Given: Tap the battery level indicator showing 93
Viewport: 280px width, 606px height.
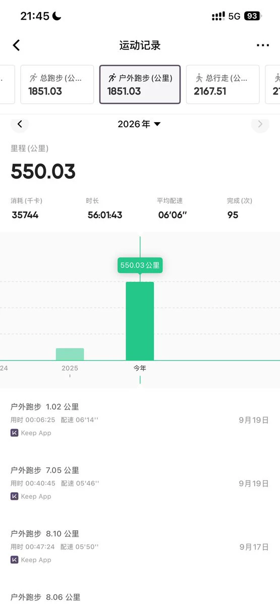Looking at the screenshot, I should (252, 16).
